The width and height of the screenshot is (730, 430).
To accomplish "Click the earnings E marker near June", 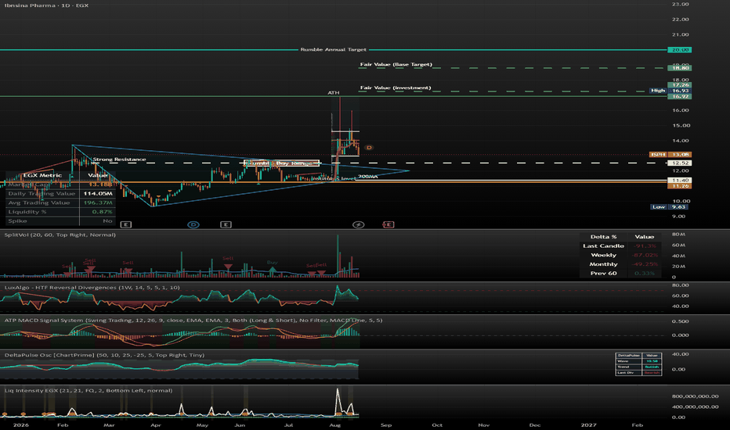I will (x=226, y=224).
